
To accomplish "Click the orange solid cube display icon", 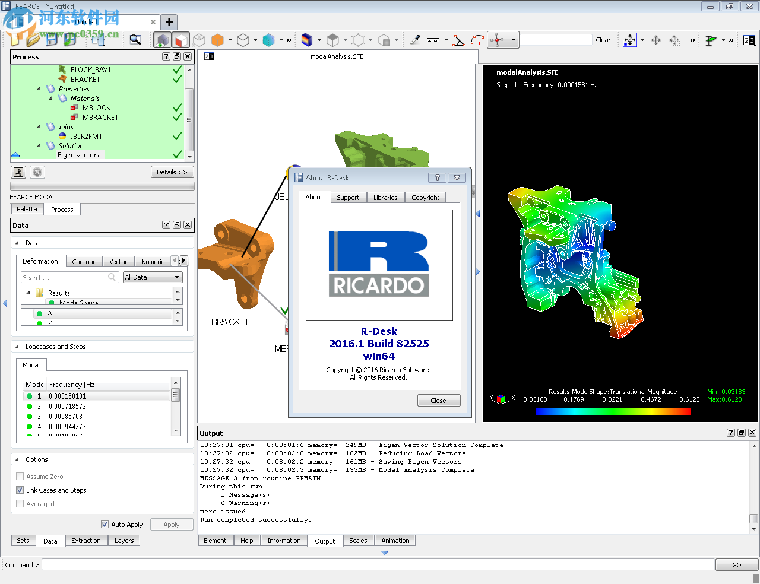I will (217, 40).
